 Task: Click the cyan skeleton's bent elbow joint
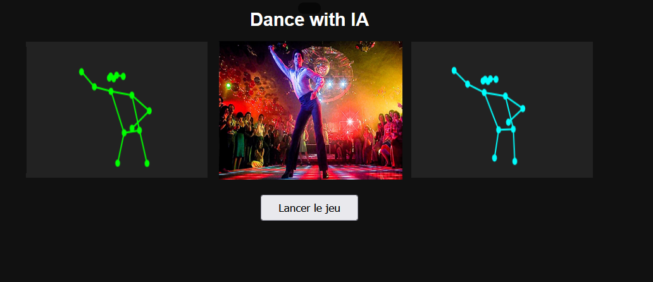pyautogui.click(x=523, y=109)
